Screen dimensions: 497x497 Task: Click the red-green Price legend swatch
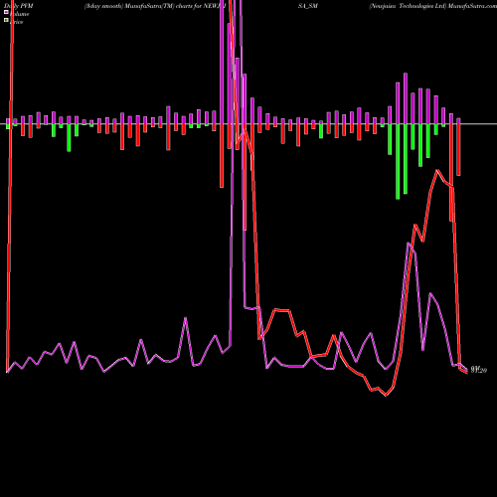[x=6, y=20]
